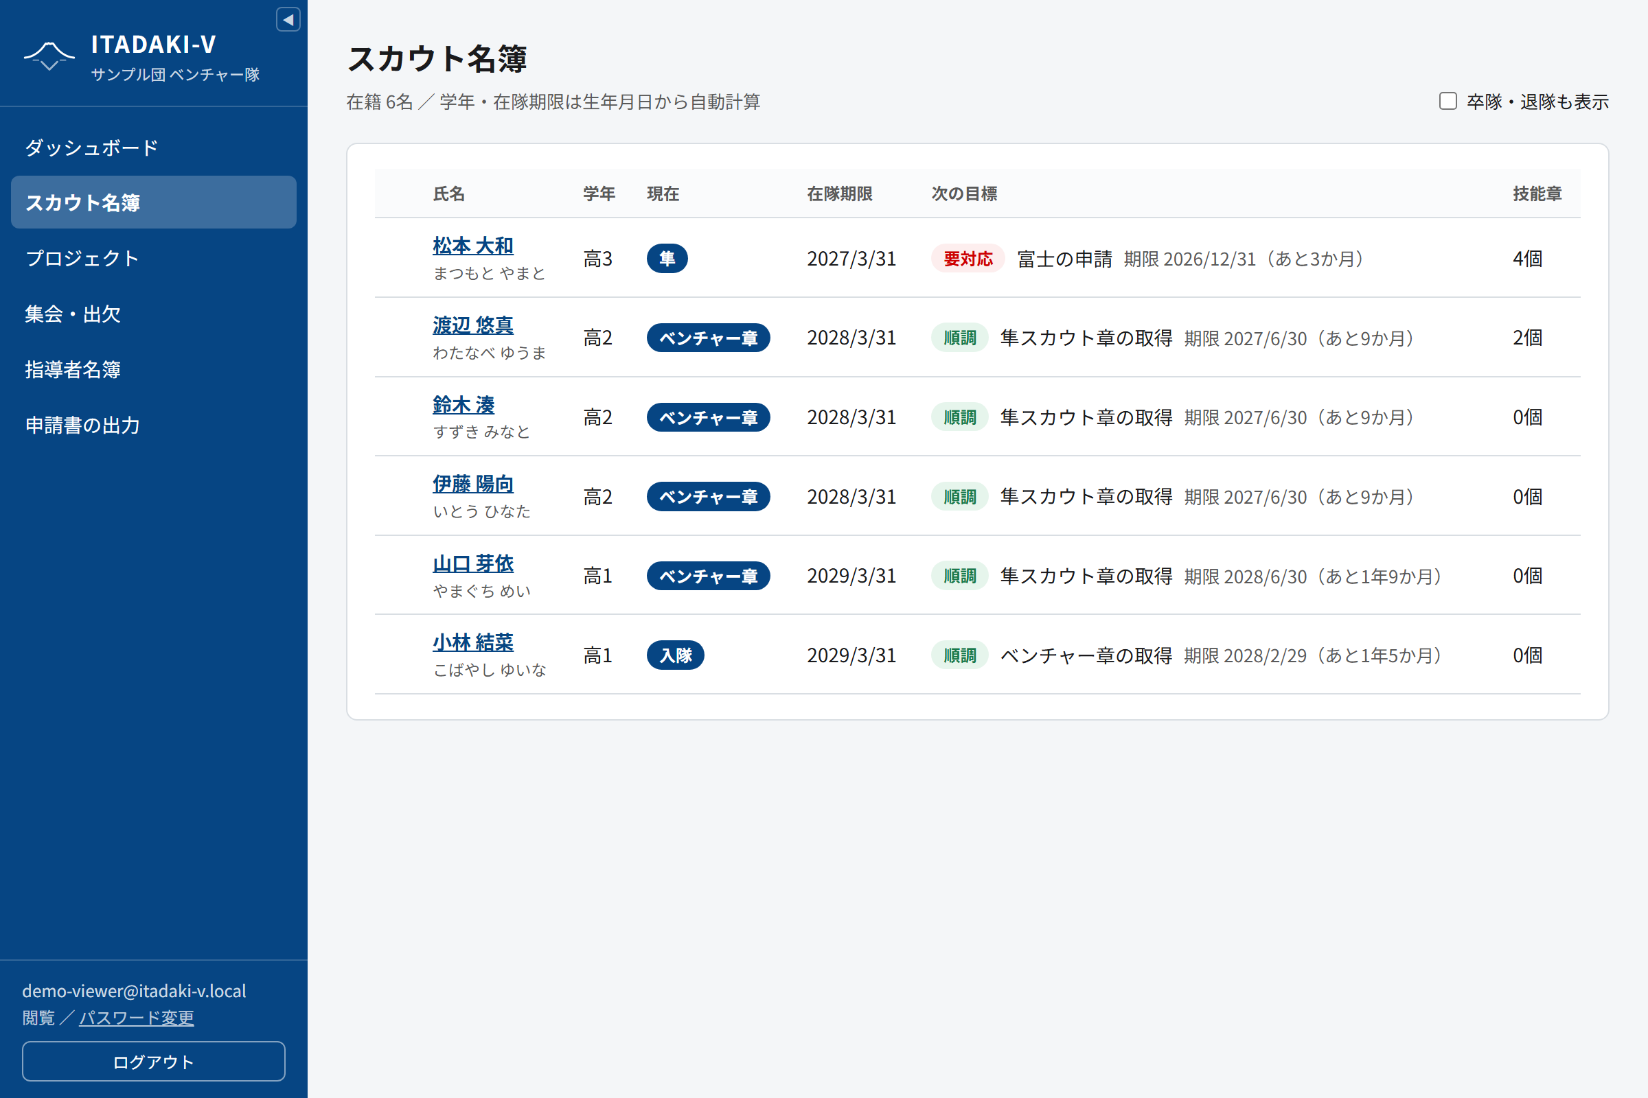The image size is (1648, 1098).
Task: Collapse the sidebar with the arrow icon
Action: coord(288,20)
